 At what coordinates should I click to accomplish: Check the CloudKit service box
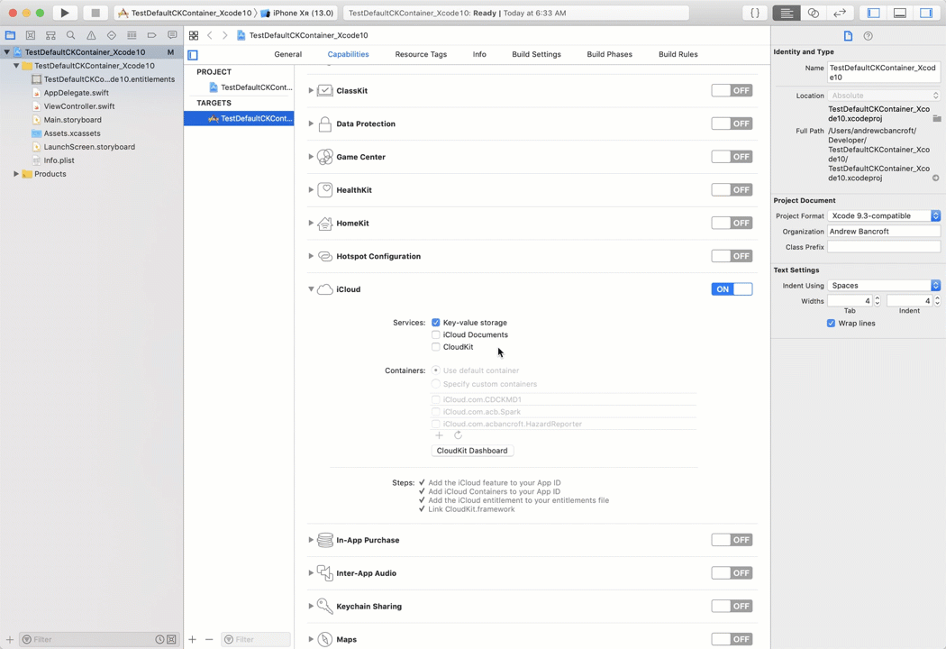435,347
